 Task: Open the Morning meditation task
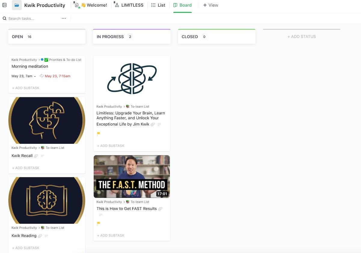[30, 66]
